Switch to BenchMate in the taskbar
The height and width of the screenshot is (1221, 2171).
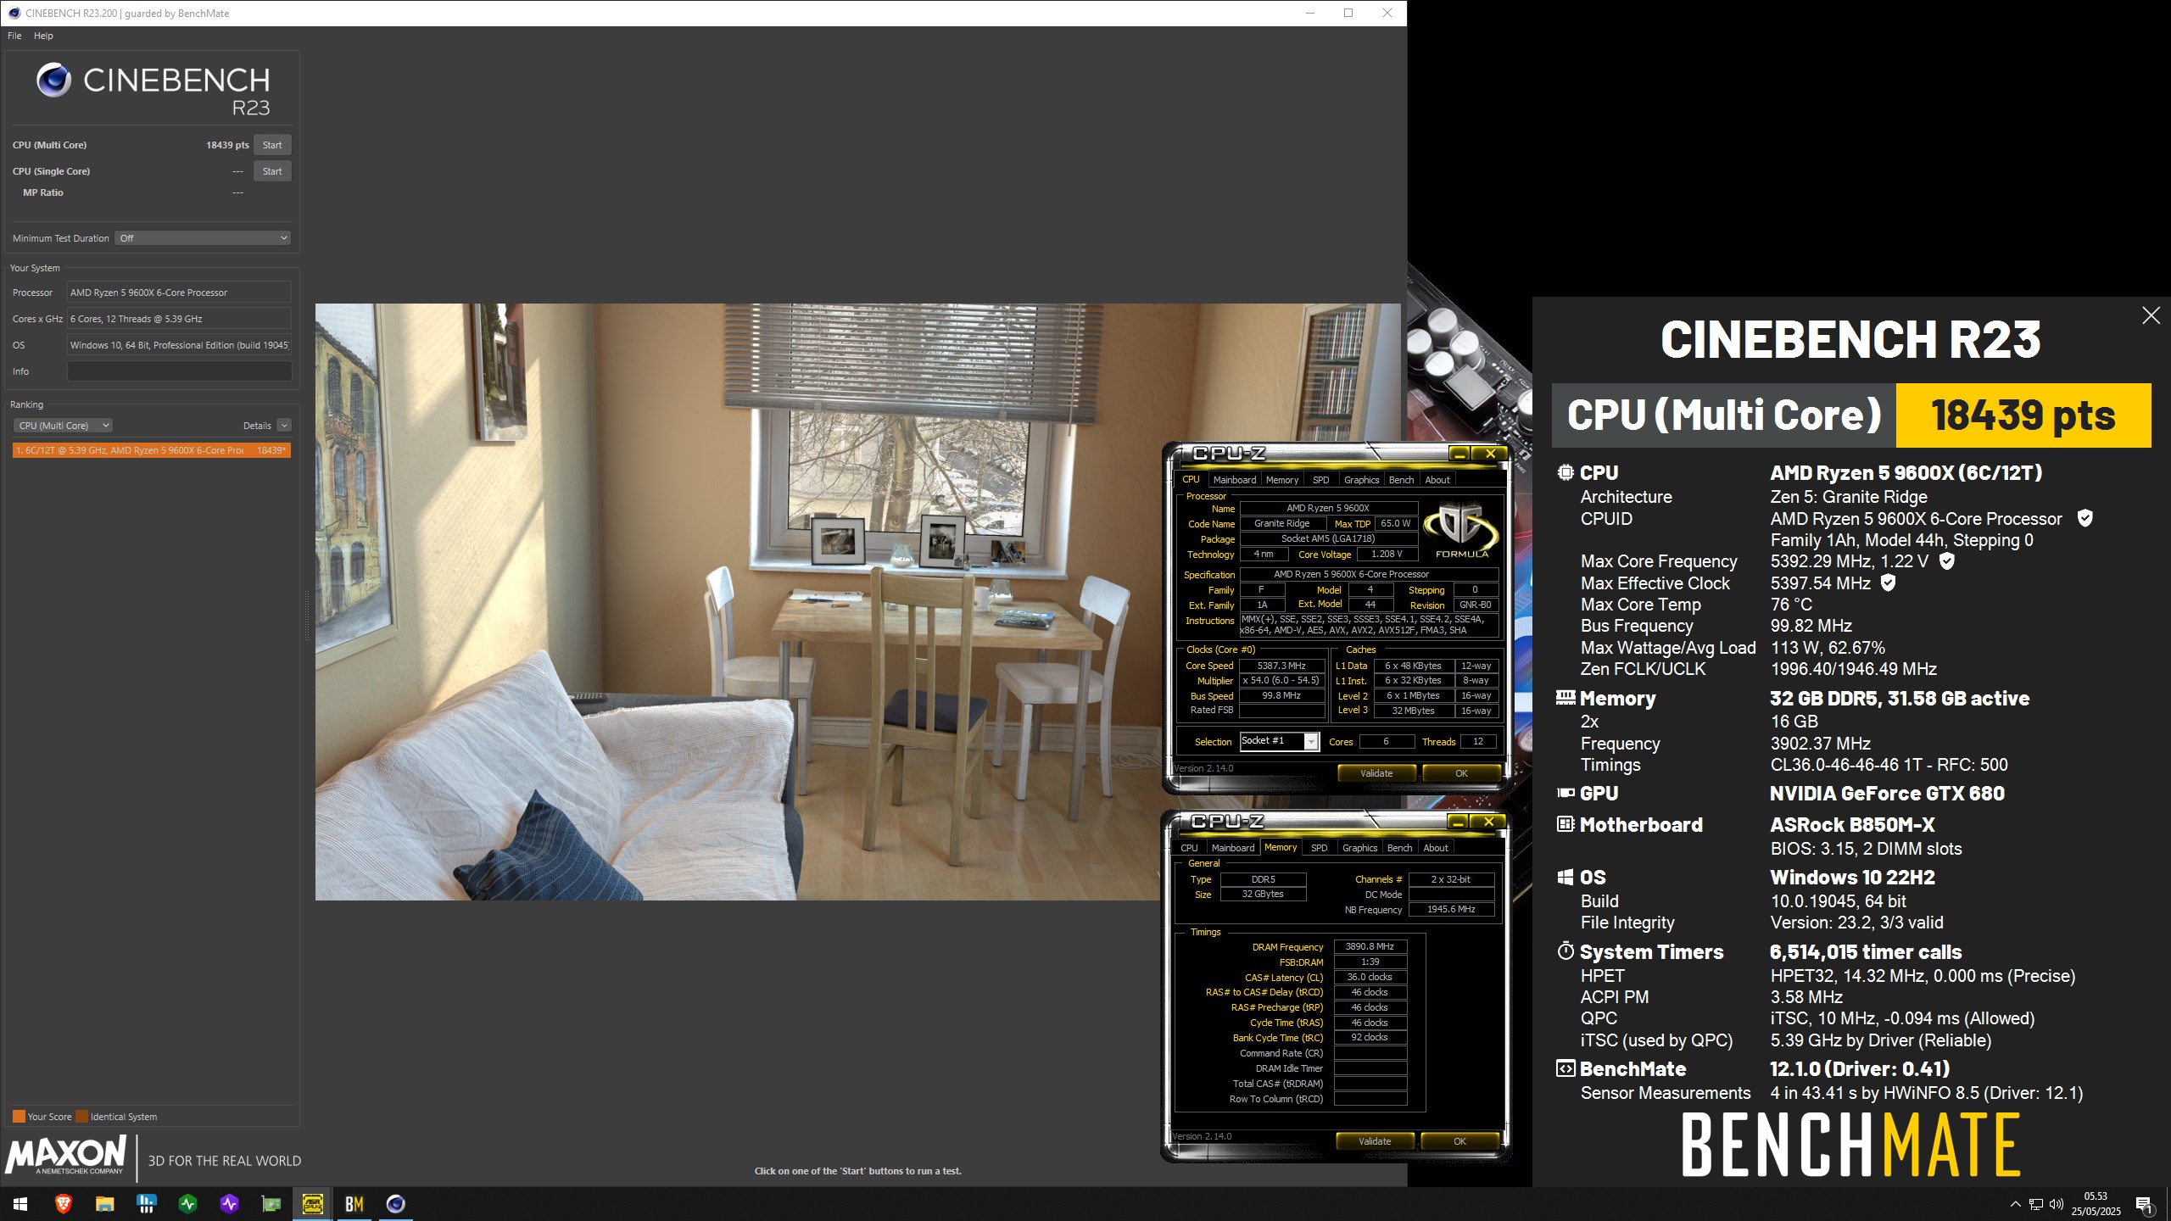coord(354,1204)
